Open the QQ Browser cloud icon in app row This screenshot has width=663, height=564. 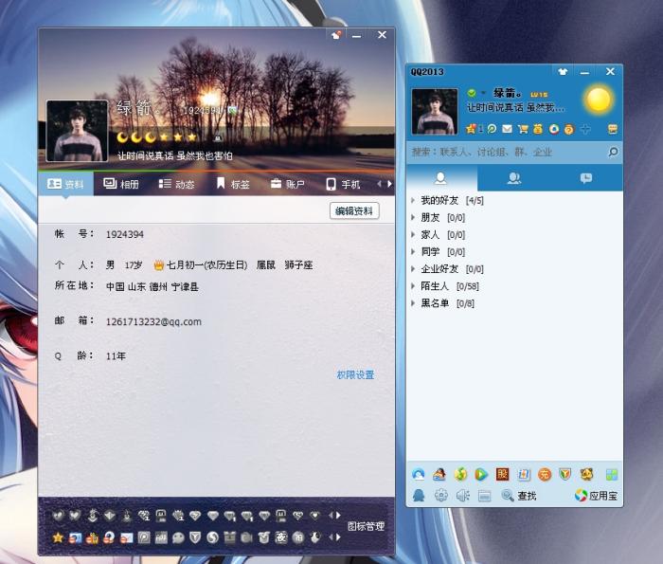point(419,474)
